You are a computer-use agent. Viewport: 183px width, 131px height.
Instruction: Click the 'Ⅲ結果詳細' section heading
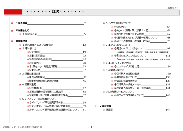[22, 41]
